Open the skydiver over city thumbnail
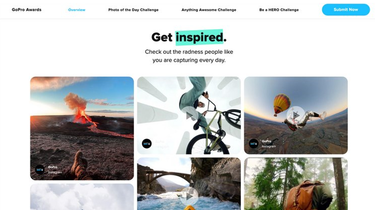This screenshot has width=375, height=210. (x=296, y=115)
